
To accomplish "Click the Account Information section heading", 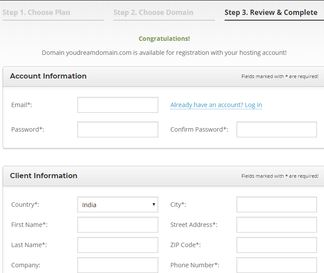I will tap(48, 76).
